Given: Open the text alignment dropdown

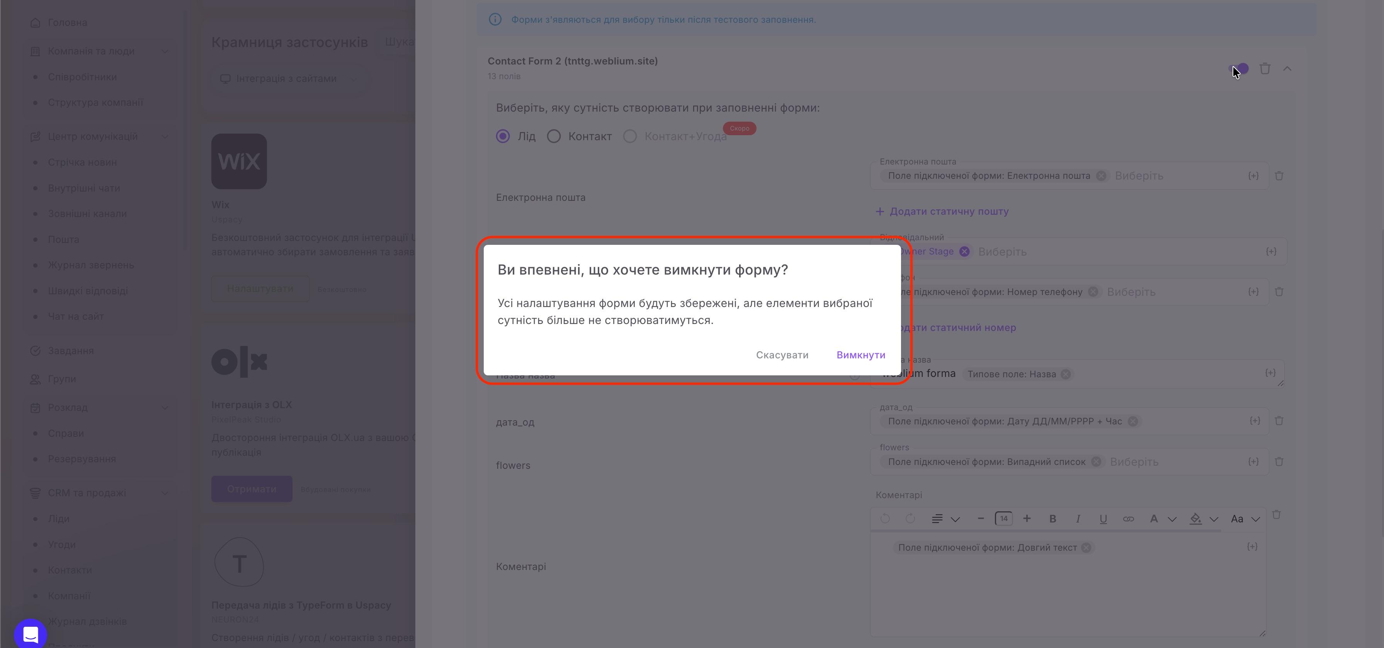Looking at the screenshot, I should [x=945, y=519].
